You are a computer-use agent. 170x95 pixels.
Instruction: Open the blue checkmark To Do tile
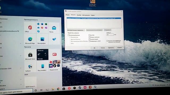point(54,39)
